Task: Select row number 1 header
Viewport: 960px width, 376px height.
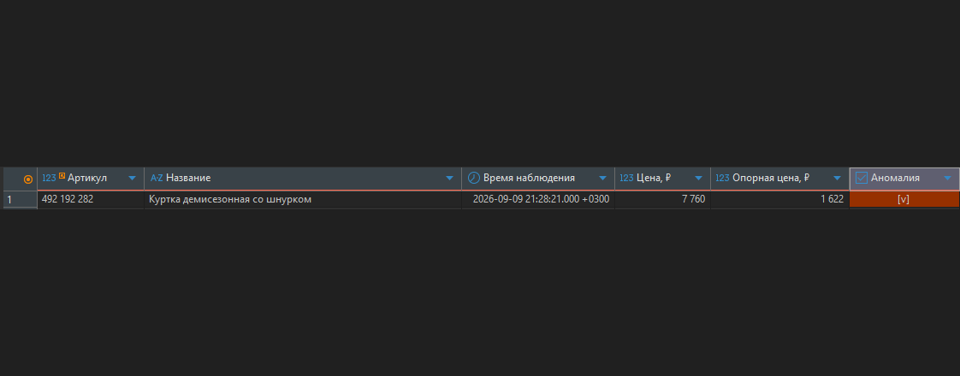Action: click(20, 199)
